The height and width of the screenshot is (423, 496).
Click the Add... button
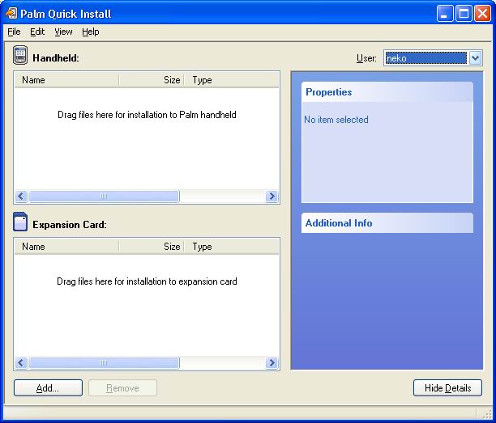[x=48, y=387]
